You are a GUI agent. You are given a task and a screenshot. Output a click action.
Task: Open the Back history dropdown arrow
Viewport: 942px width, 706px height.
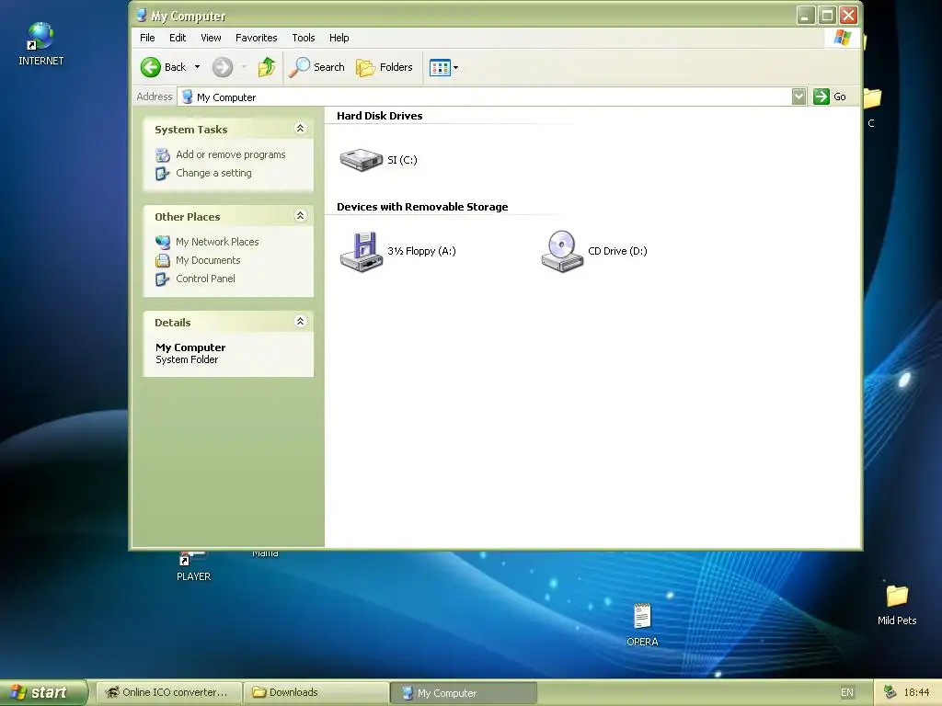click(x=197, y=67)
